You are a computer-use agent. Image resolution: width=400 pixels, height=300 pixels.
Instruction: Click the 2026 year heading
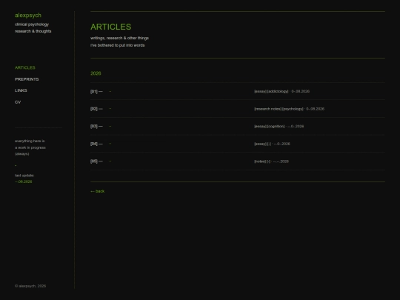tap(96, 73)
